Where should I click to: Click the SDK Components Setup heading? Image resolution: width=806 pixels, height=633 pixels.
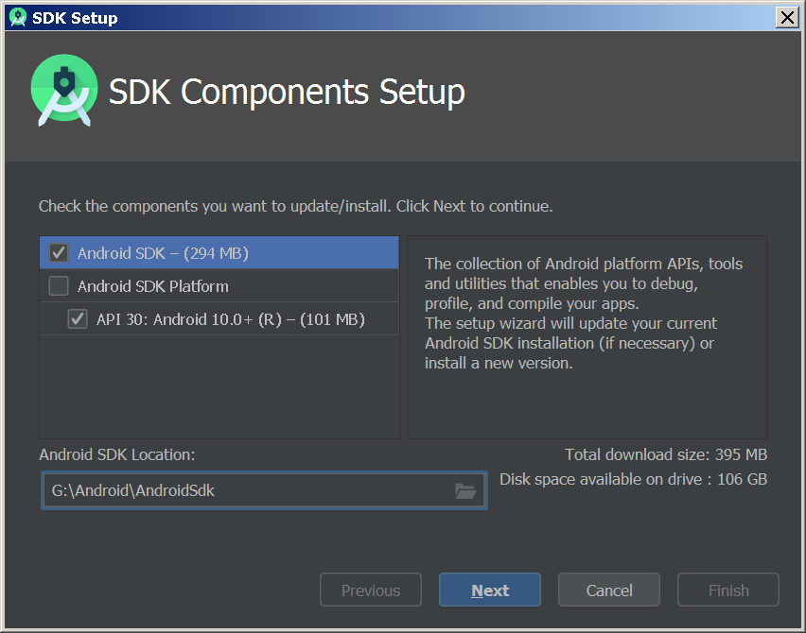287,93
